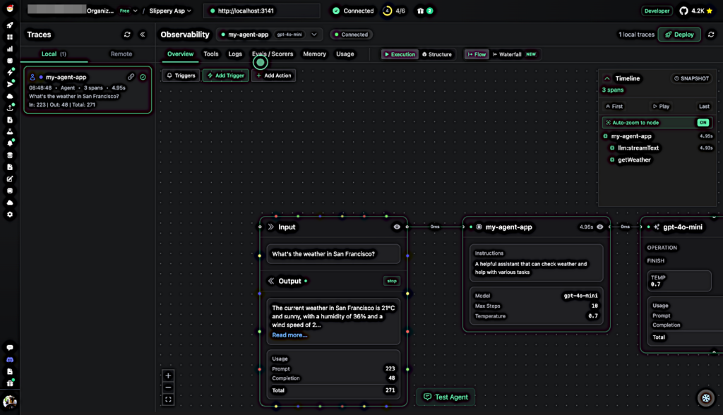Click the Deploy button
This screenshot has height=415, width=723.
coord(679,35)
